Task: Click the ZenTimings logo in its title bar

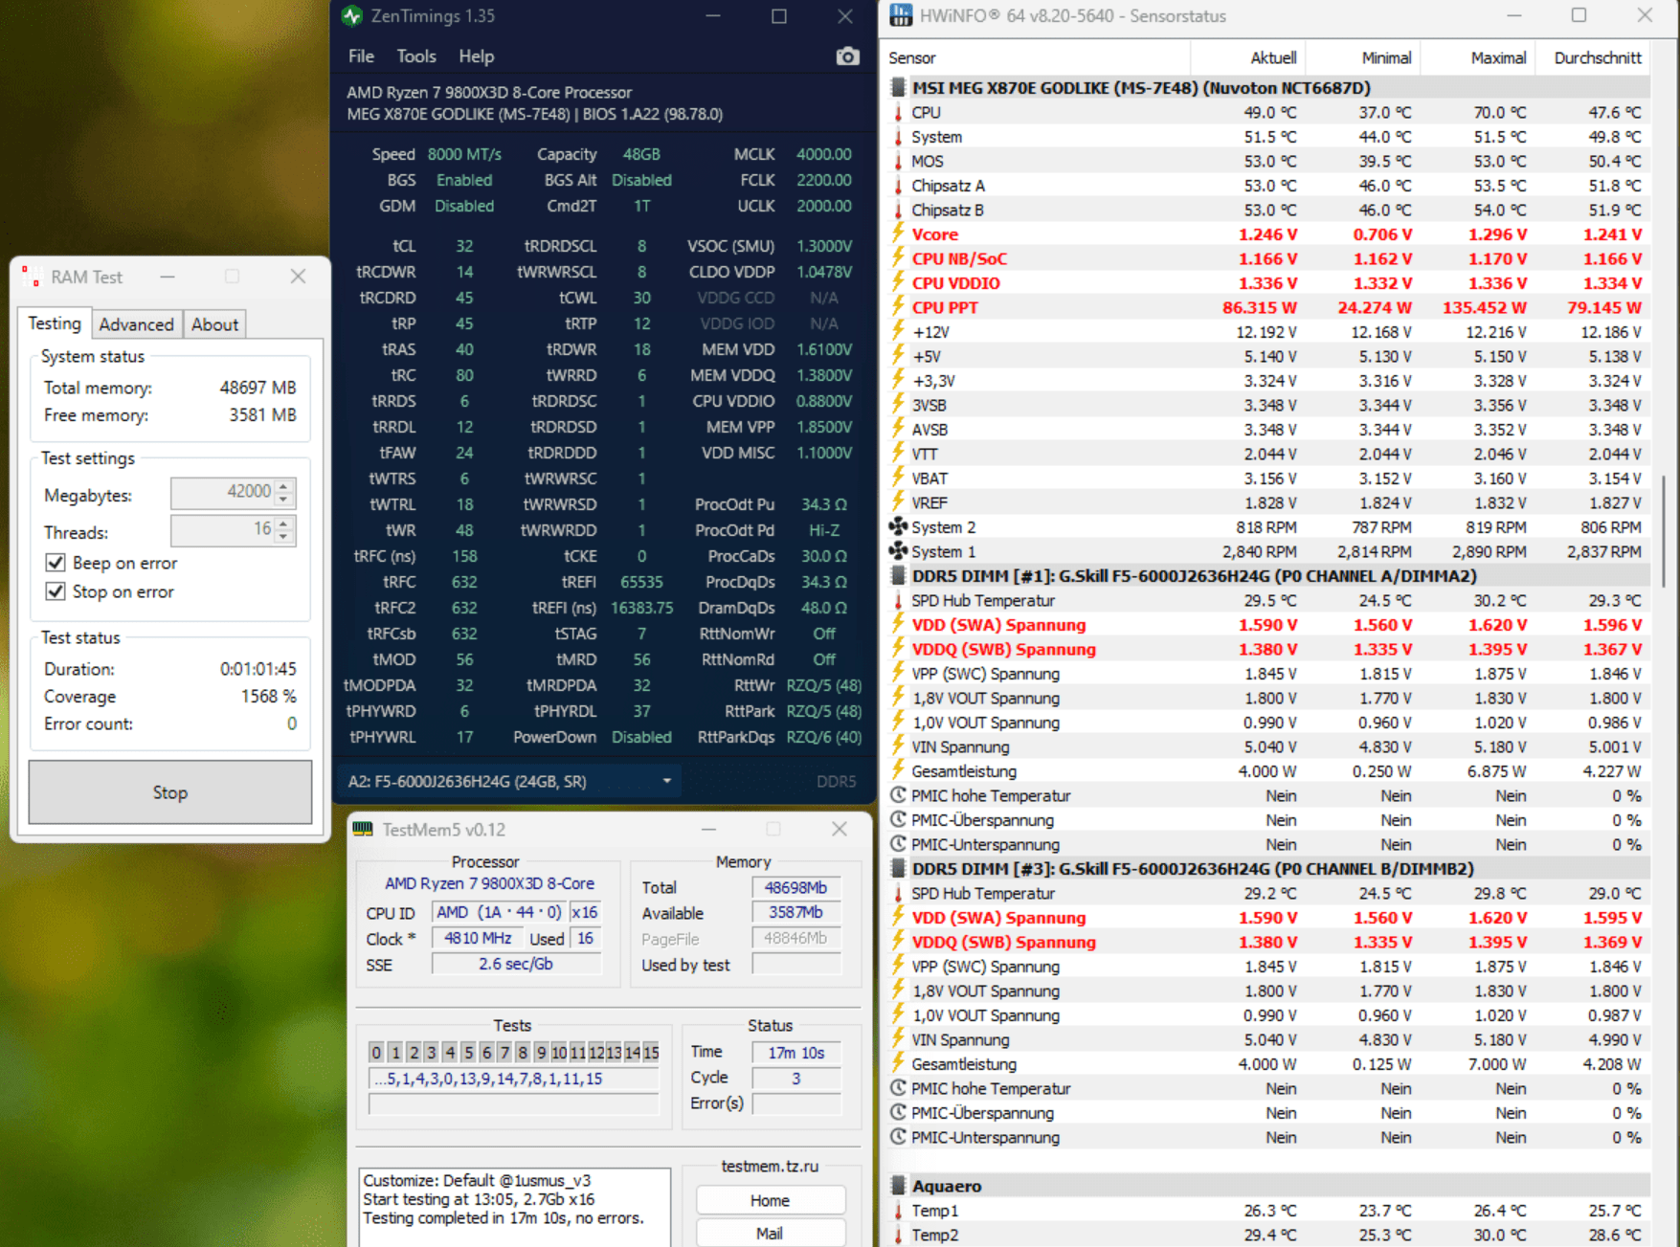Action: 352,16
